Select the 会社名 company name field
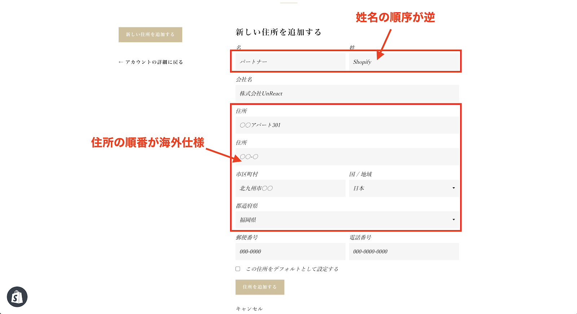 tap(347, 94)
